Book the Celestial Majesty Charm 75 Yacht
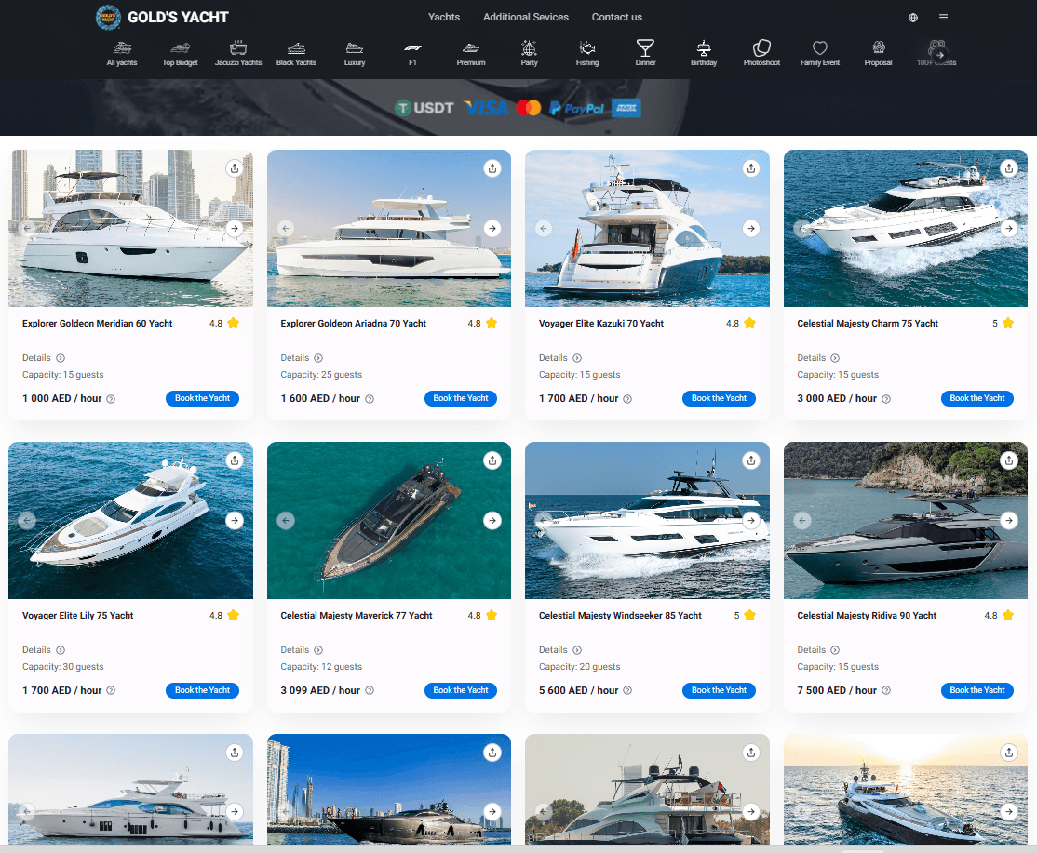The width and height of the screenshot is (1037, 853). tap(976, 398)
